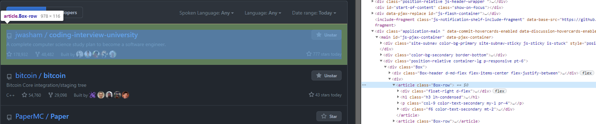This screenshot has height=124, width=596.
Task: Open the PaperMC / Paper repository link
Action: pos(42,116)
